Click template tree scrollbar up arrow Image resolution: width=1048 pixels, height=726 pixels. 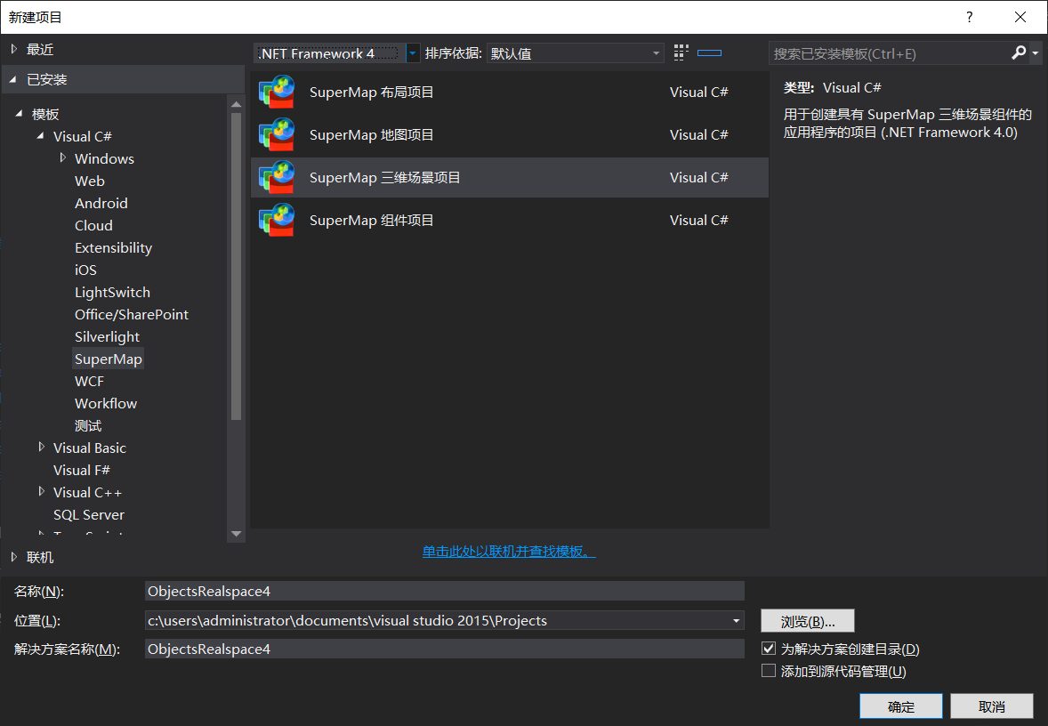(236, 103)
